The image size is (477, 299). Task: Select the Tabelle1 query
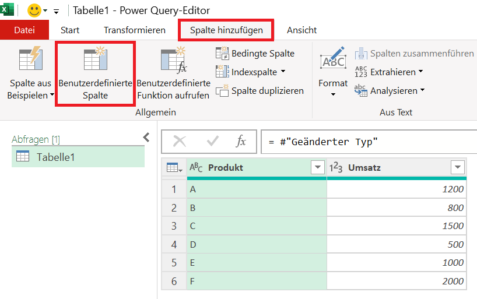click(78, 157)
